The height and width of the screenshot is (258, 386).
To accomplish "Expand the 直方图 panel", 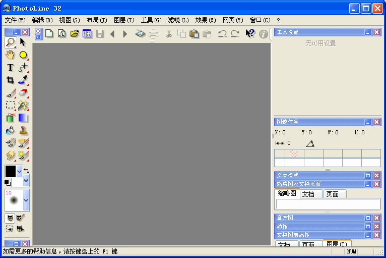I will click(368, 218).
